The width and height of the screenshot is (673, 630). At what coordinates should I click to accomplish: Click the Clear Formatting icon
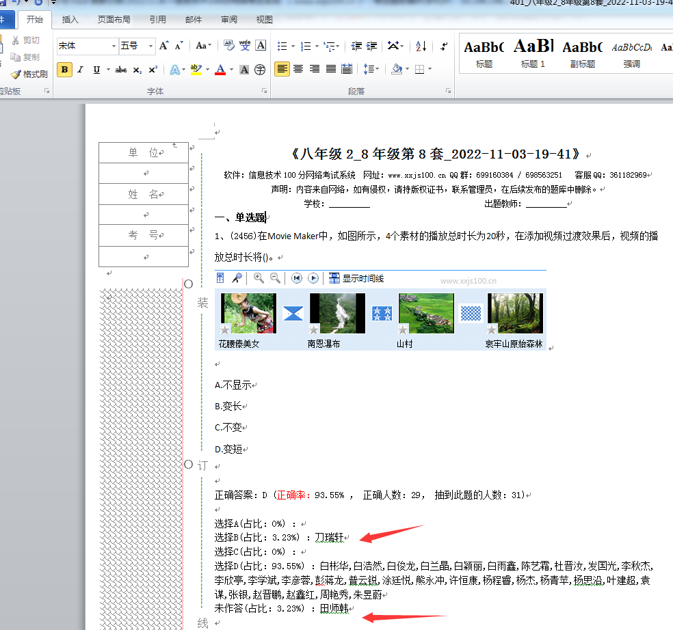(x=228, y=46)
